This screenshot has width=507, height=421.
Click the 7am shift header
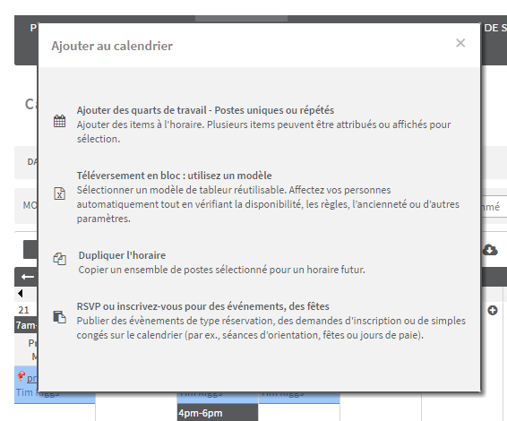click(x=26, y=325)
